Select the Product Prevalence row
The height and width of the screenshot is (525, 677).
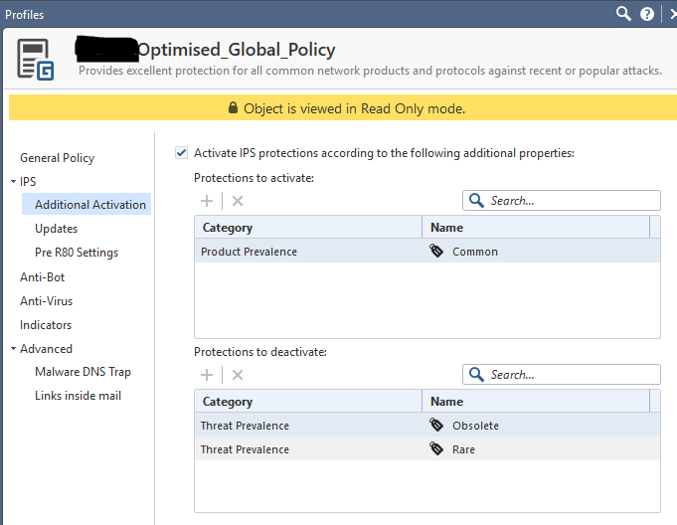pos(427,251)
